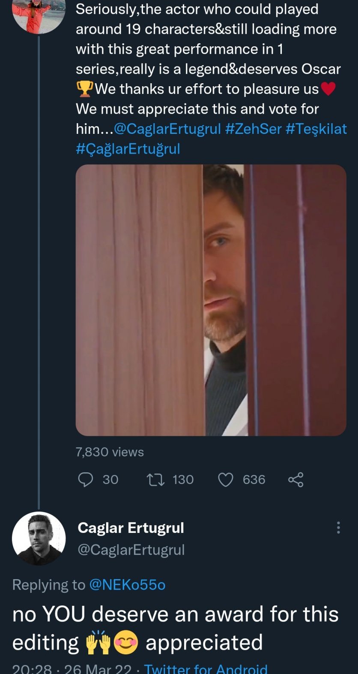Image resolution: width=358 pixels, height=674 pixels.
Task: Open the @NEKo55o profile link
Action: 127,585
